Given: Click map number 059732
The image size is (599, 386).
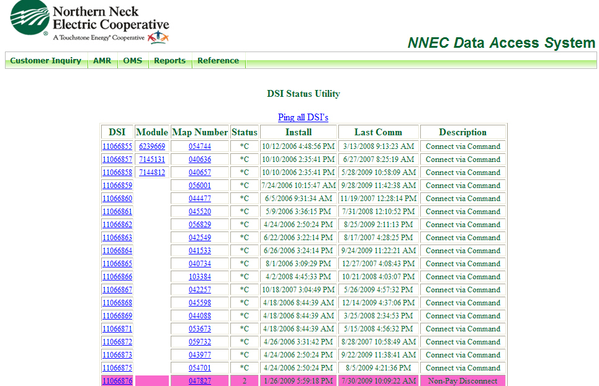Looking at the screenshot, I should point(200,342).
